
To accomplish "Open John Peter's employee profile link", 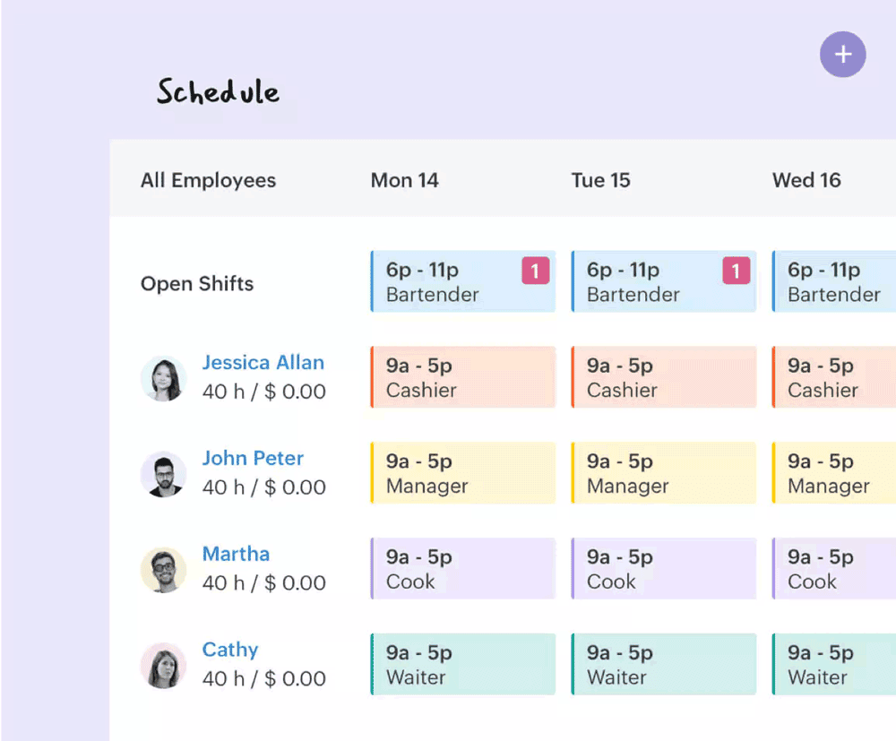I will (252, 459).
